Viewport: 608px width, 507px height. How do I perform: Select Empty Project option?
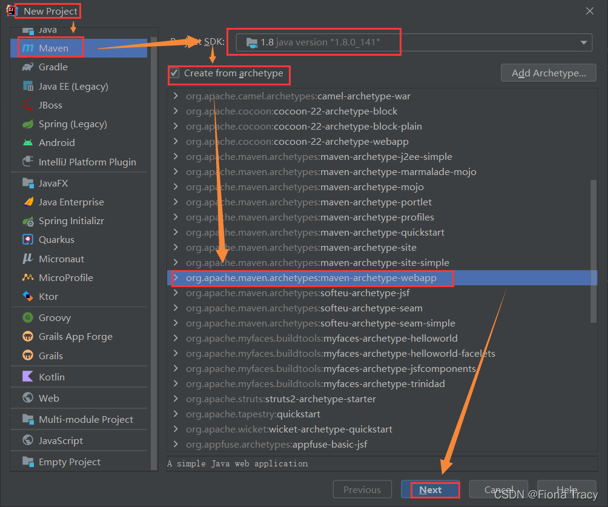[x=79, y=462]
